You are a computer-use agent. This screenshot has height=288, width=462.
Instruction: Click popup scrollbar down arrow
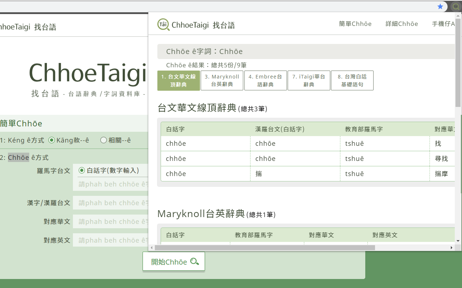pyautogui.click(x=458, y=241)
